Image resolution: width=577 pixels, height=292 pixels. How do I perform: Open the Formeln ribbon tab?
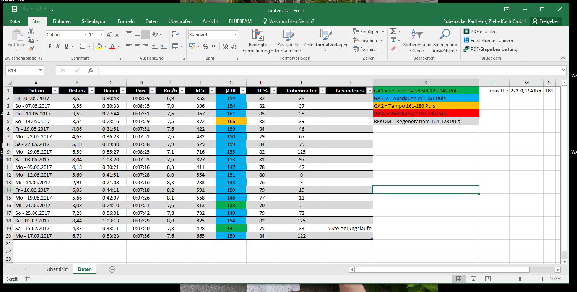click(x=126, y=21)
